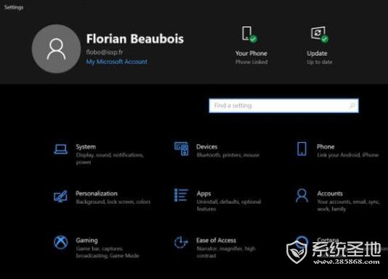Viewport: 388px width, 279px height.
Task: Click the Florian Beaubois account name
Action: click(135, 39)
